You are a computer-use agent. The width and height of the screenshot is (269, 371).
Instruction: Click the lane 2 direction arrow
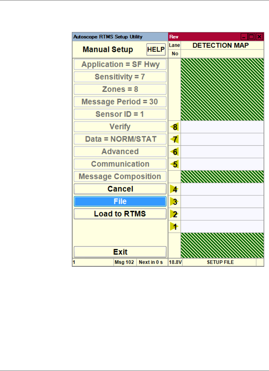pyautogui.click(x=174, y=214)
